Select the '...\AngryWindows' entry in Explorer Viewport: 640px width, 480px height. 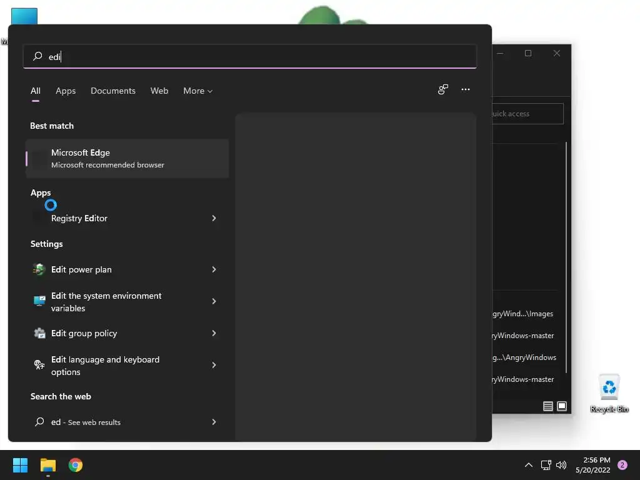524,357
